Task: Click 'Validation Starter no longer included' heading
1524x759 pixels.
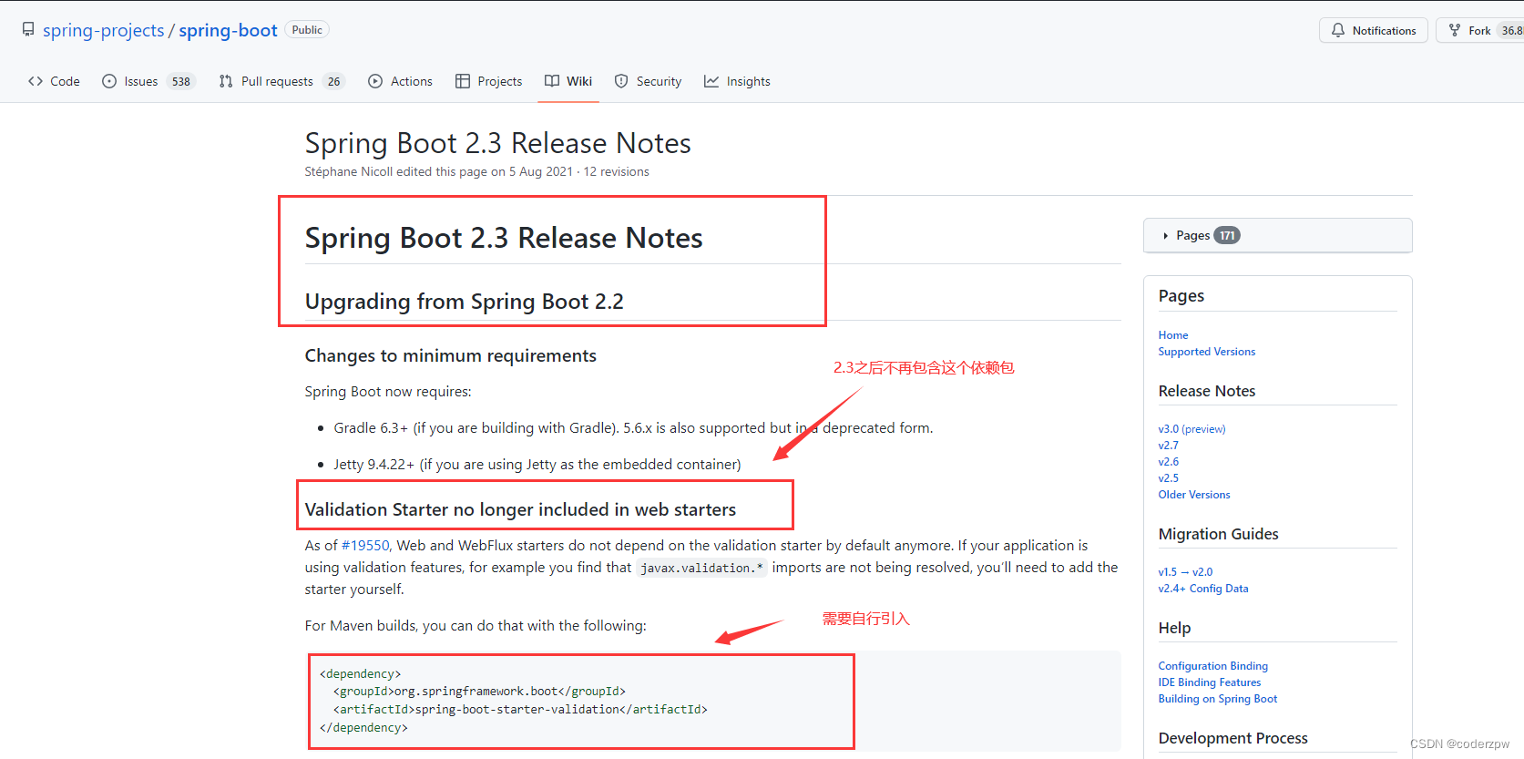Action: click(x=520, y=509)
